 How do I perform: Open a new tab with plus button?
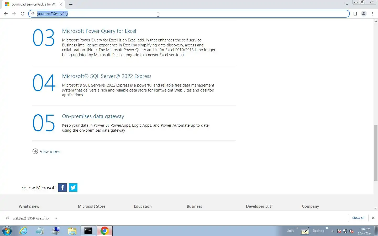coord(71,4)
